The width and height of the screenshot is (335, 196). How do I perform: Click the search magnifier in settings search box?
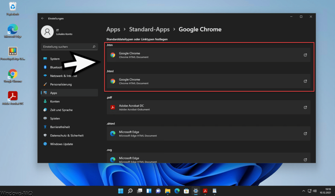(94, 46)
